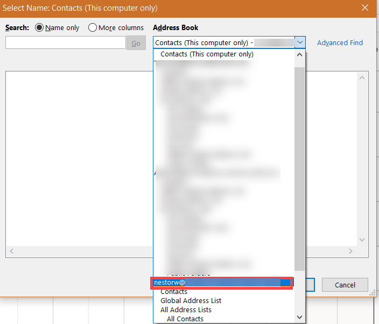
Task: Click the dropdown list scroll down arrow
Action: (x=300, y=317)
